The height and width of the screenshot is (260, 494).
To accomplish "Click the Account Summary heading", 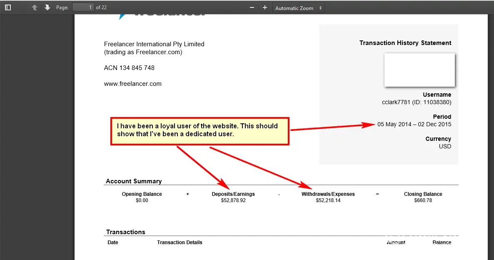I will 134,181.
